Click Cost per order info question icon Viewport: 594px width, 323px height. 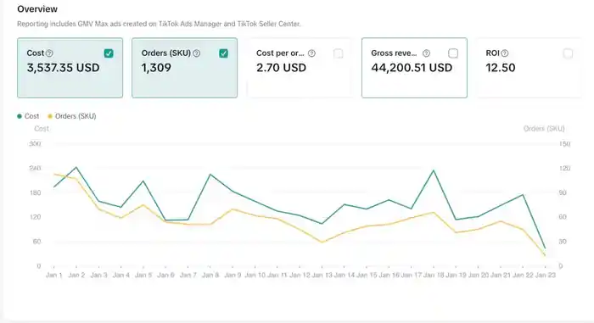tap(311, 53)
